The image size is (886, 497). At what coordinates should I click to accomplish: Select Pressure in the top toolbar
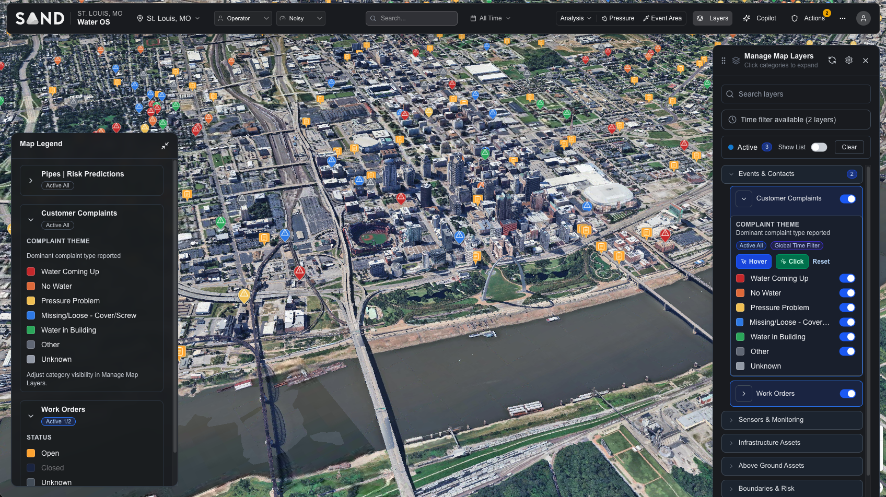[618, 18]
